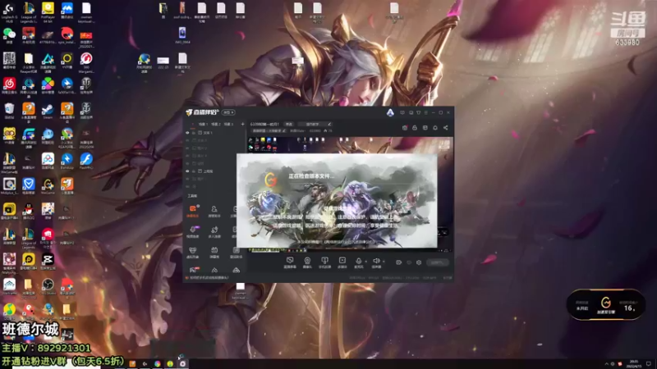
Task: Click the blue triangle avatar in title bar
Action: pos(390,112)
